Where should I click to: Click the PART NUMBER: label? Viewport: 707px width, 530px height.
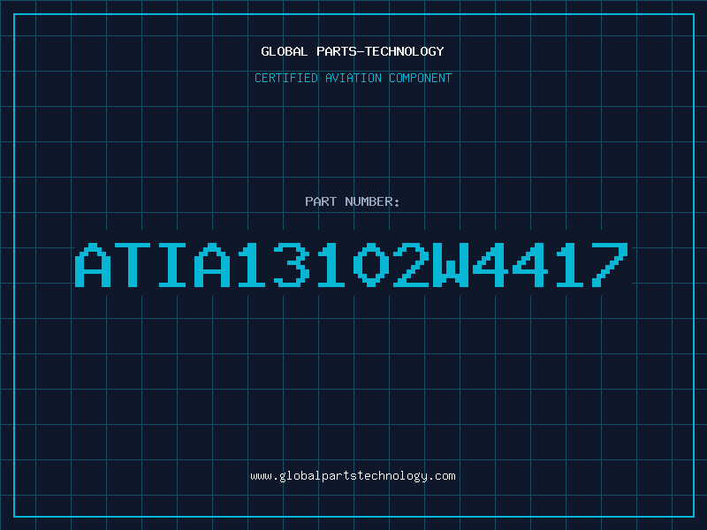[x=353, y=201]
